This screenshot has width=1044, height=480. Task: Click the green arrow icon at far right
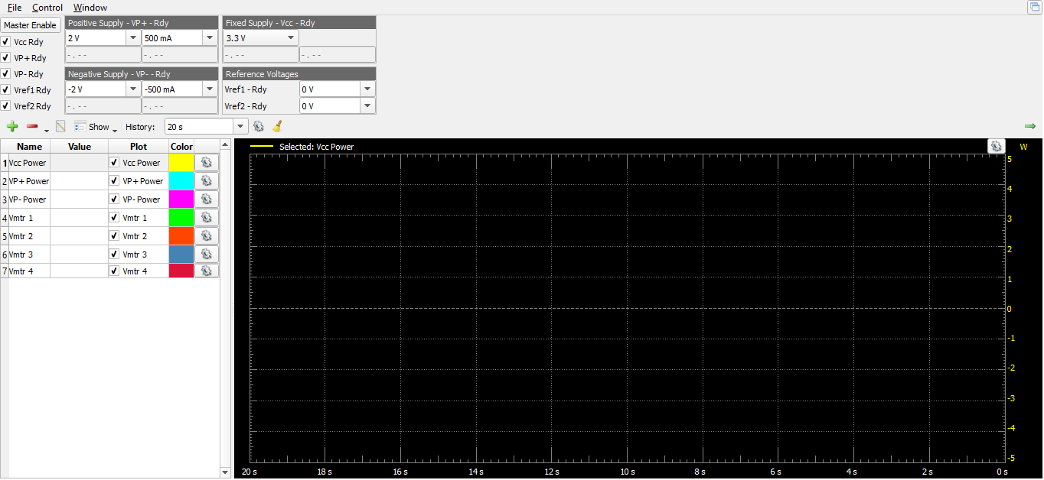[1029, 126]
